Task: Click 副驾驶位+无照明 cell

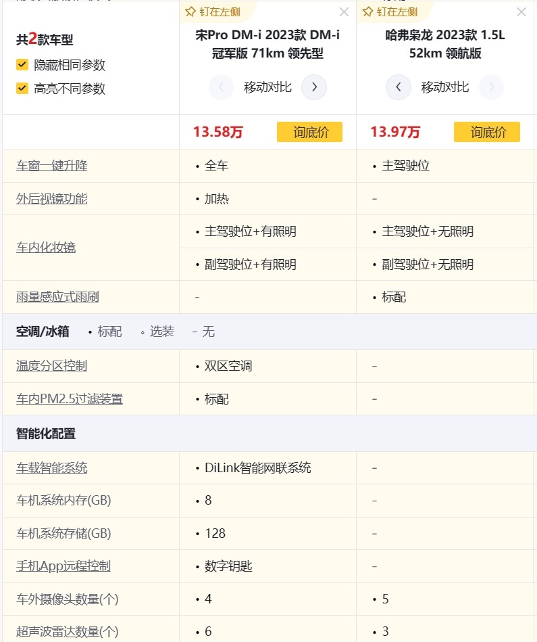Action: [x=428, y=264]
